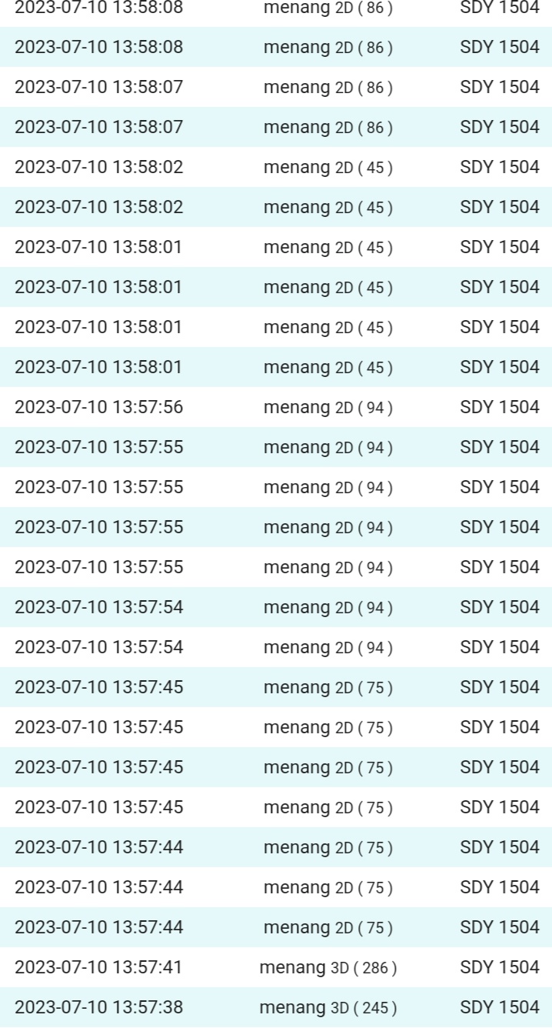The width and height of the screenshot is (552, 1028).
Task: Click SDY 1504 beside menang 3D (286)
Action: point(500,966)
